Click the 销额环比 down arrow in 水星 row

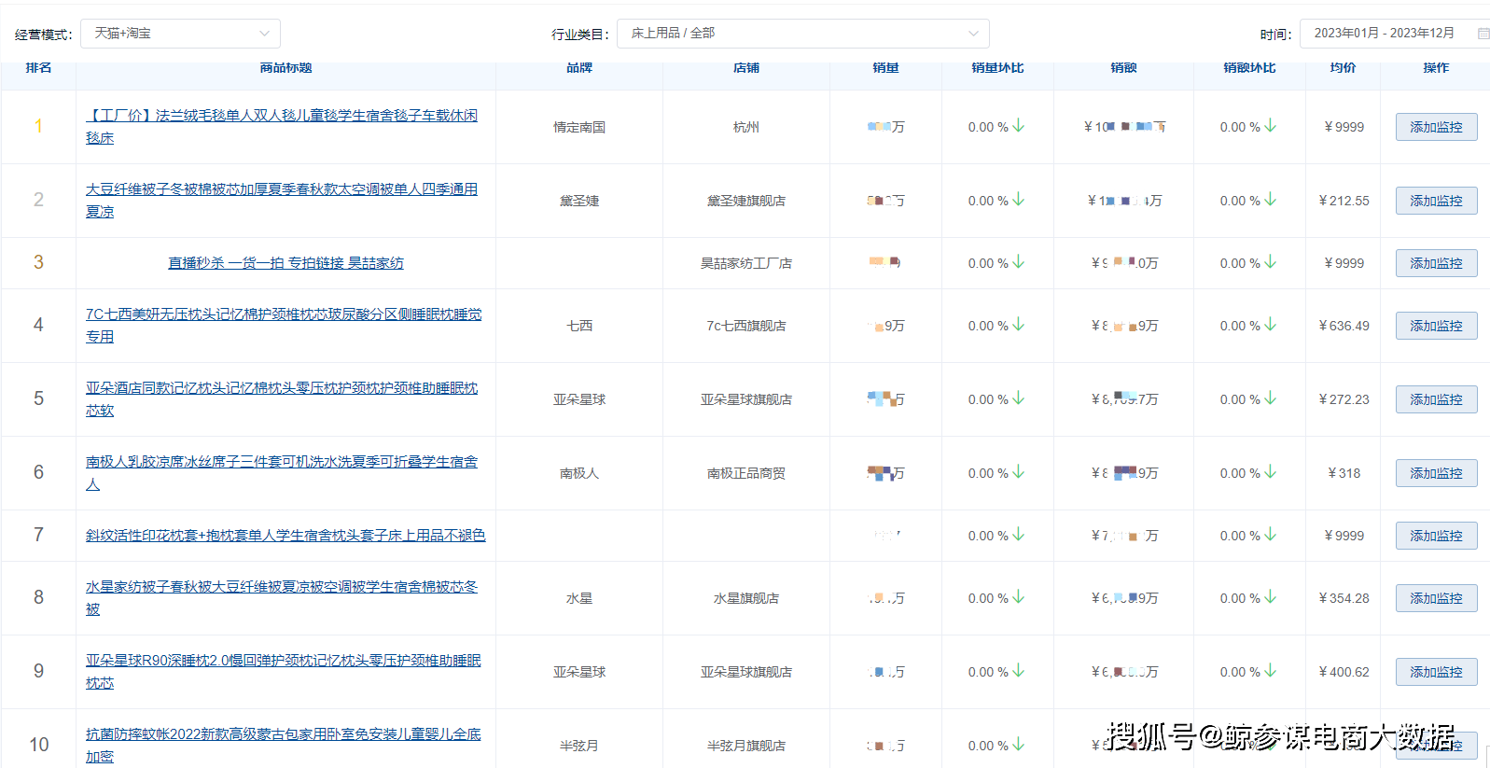pos(1271,597)
